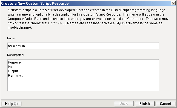Screen dimensions: 177x108
Task: Click empty space below Remarks in Description
Action: coord(83,84)
